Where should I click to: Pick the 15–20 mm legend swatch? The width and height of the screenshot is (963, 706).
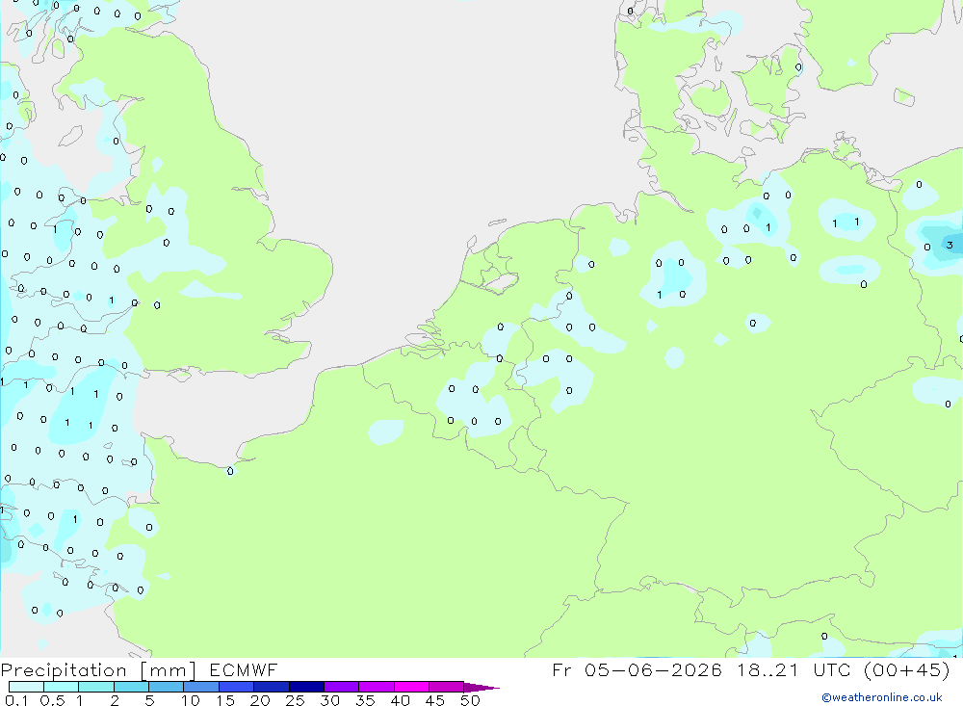pos(237,687)
